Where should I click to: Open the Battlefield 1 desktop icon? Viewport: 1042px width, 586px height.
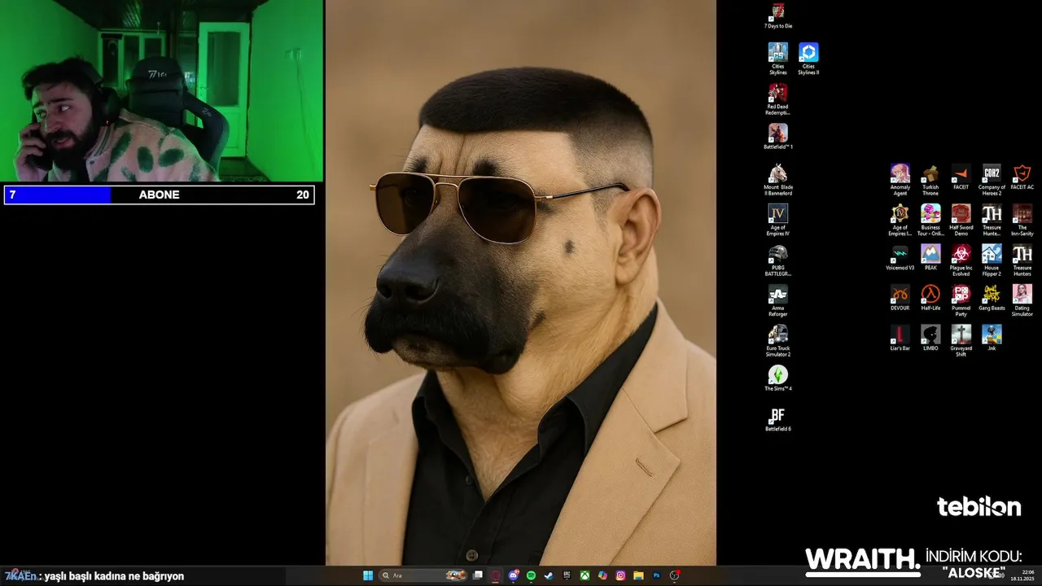[x=778, y=137]
